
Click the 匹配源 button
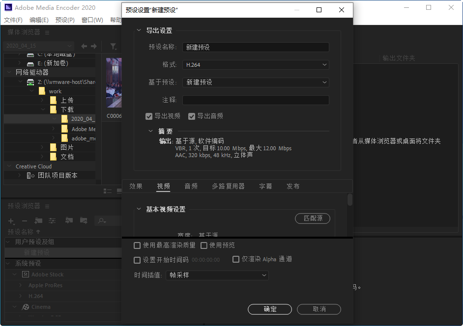click(x=313, y=218)
